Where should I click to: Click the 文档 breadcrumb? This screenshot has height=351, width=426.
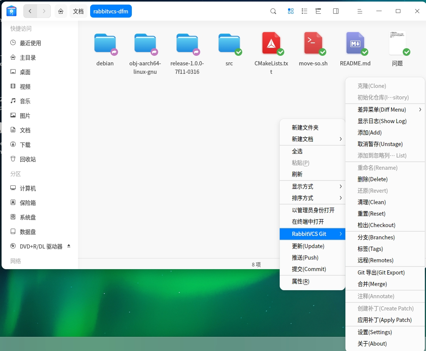(78, 11)
